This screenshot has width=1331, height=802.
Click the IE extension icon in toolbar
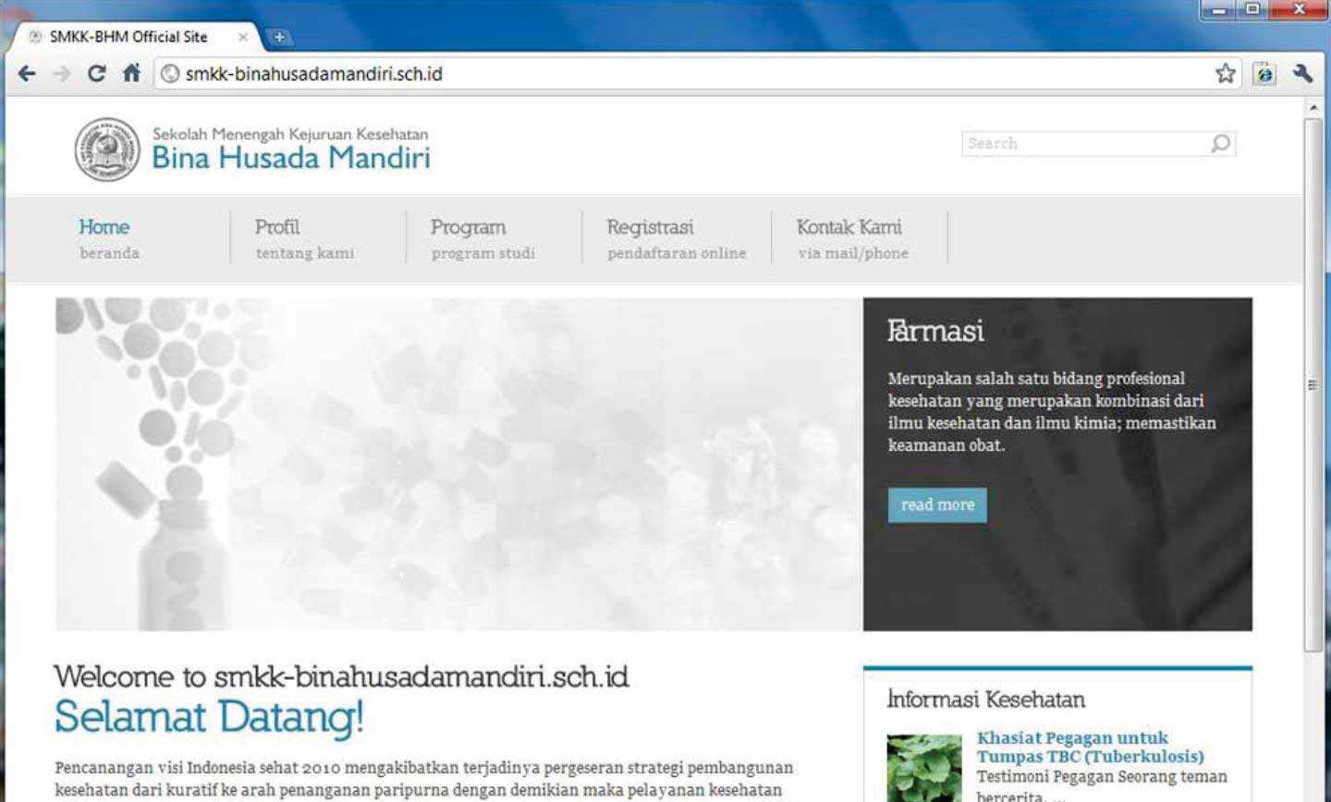[x=1264, y=74]
